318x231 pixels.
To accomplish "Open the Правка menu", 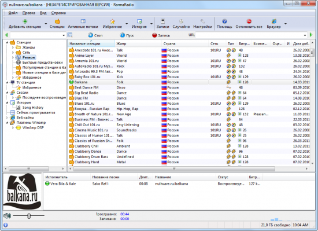I will click(28, 13).
